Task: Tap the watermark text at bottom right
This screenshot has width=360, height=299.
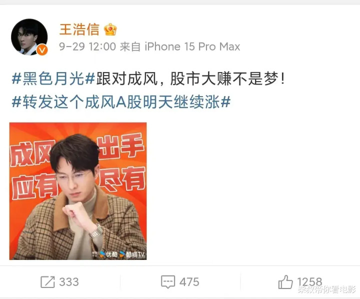Action: [326, 289]
